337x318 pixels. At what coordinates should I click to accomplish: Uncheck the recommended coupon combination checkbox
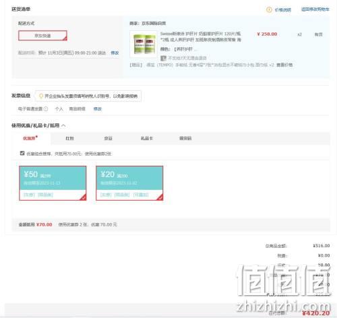tap(22, 153)
